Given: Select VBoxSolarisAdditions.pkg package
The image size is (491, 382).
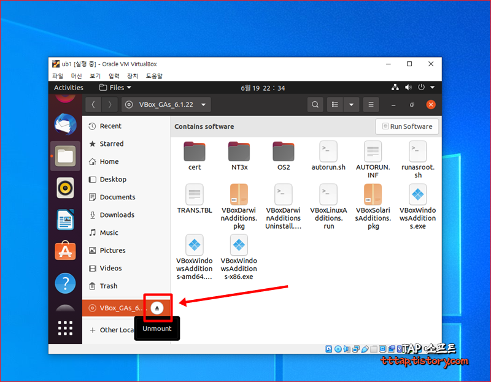Looking at the screenshot, I should point(373,207).
